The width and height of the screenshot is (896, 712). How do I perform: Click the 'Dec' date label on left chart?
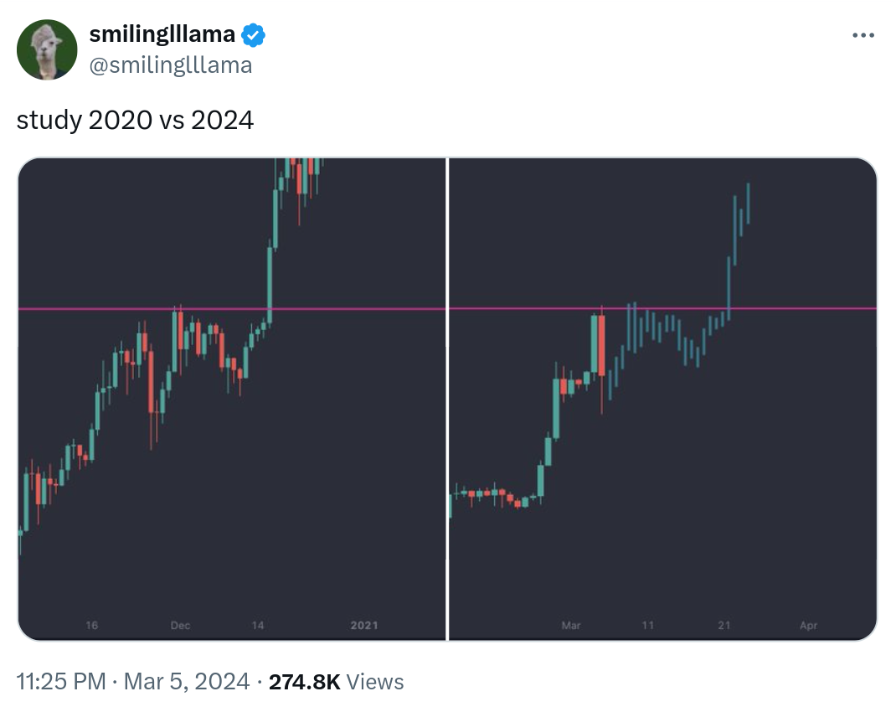tap(180, 626)
